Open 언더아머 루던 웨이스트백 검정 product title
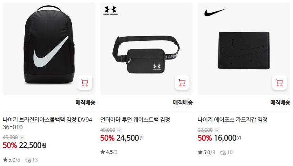Image resolution: width=293 pixels, height=166 pixels. click(x=135, y=120)
